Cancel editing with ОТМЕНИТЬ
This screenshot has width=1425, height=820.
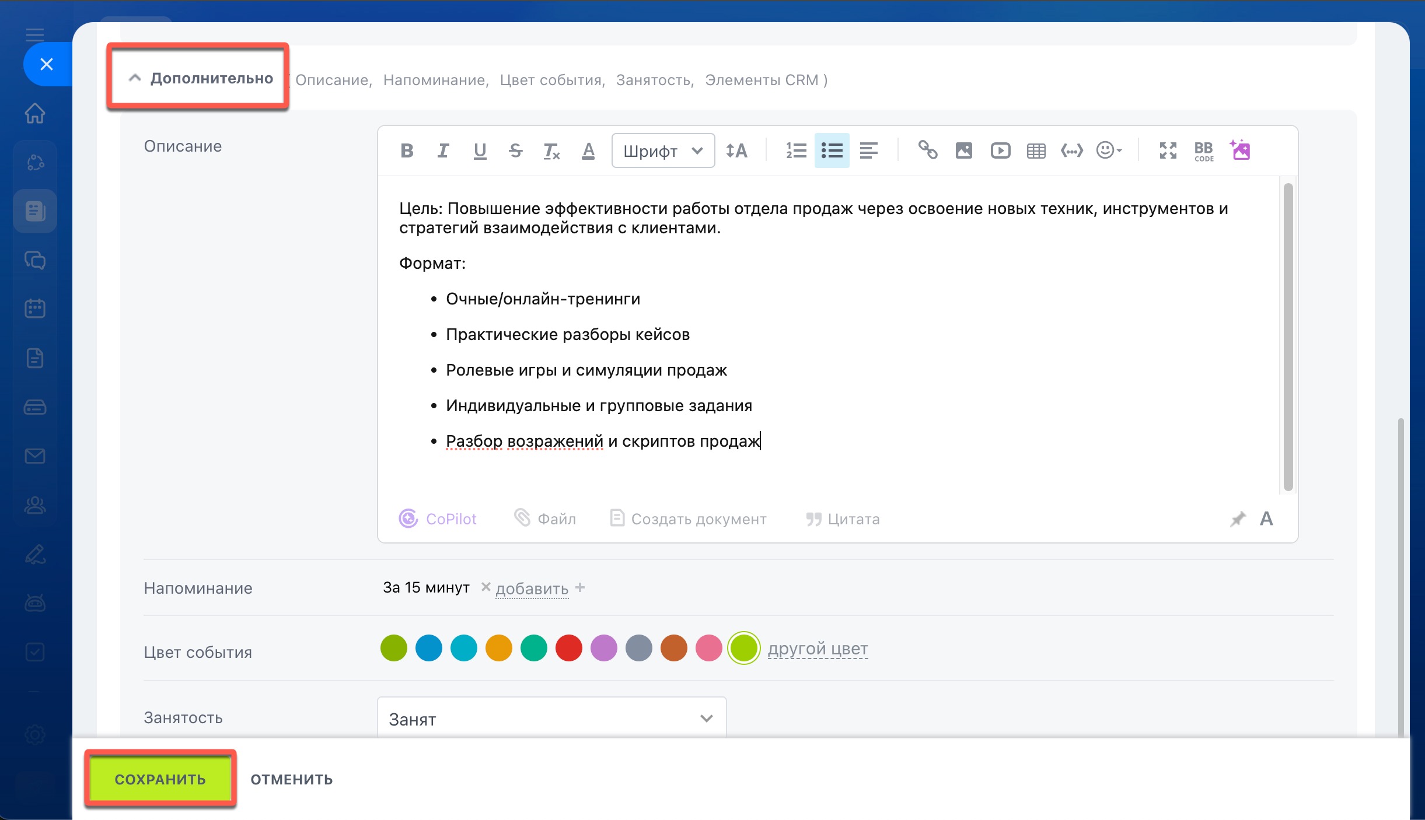tap(292, 779)
